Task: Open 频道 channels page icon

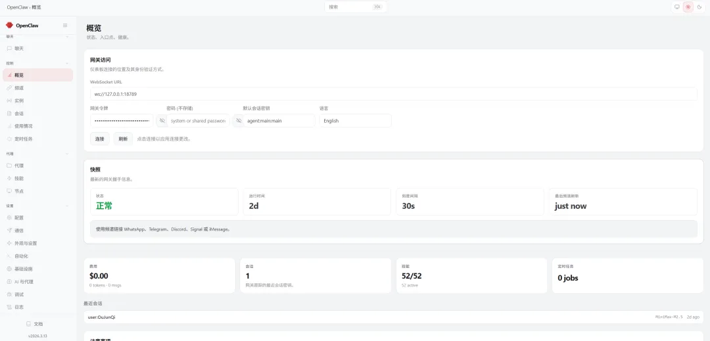Action: [x=9, y=88]
